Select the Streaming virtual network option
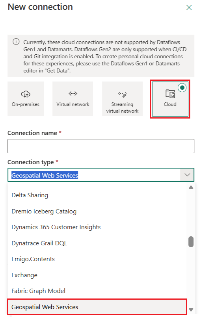 point(122,99)
